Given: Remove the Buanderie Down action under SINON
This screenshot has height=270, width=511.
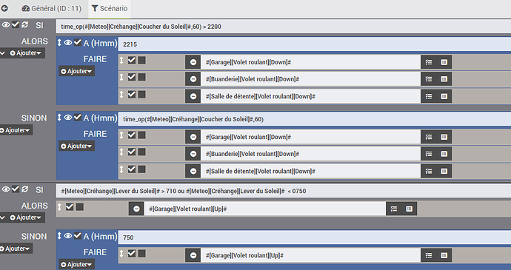Looking at the screenshot, I should 193,154.
